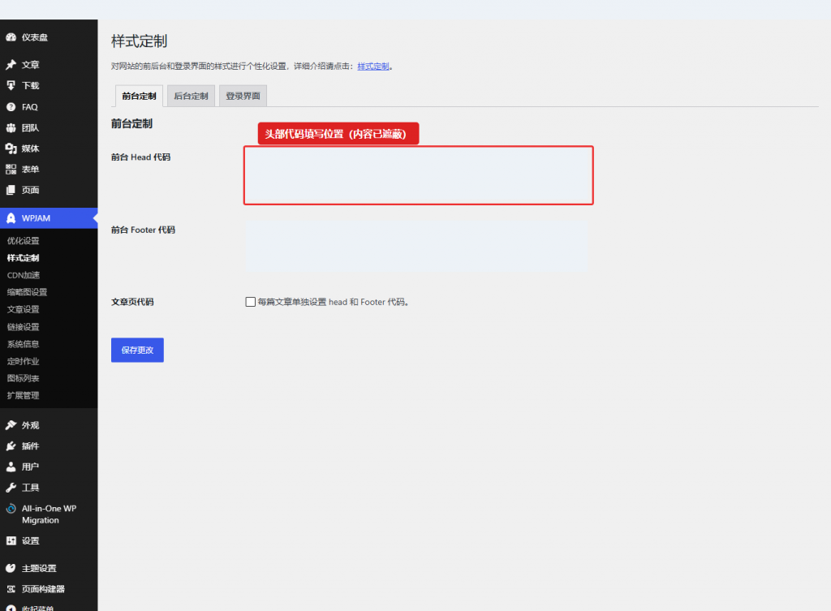831x611 pixels.
Task: Click the download icon beside 下载
Action: click(x=11, y=85)
